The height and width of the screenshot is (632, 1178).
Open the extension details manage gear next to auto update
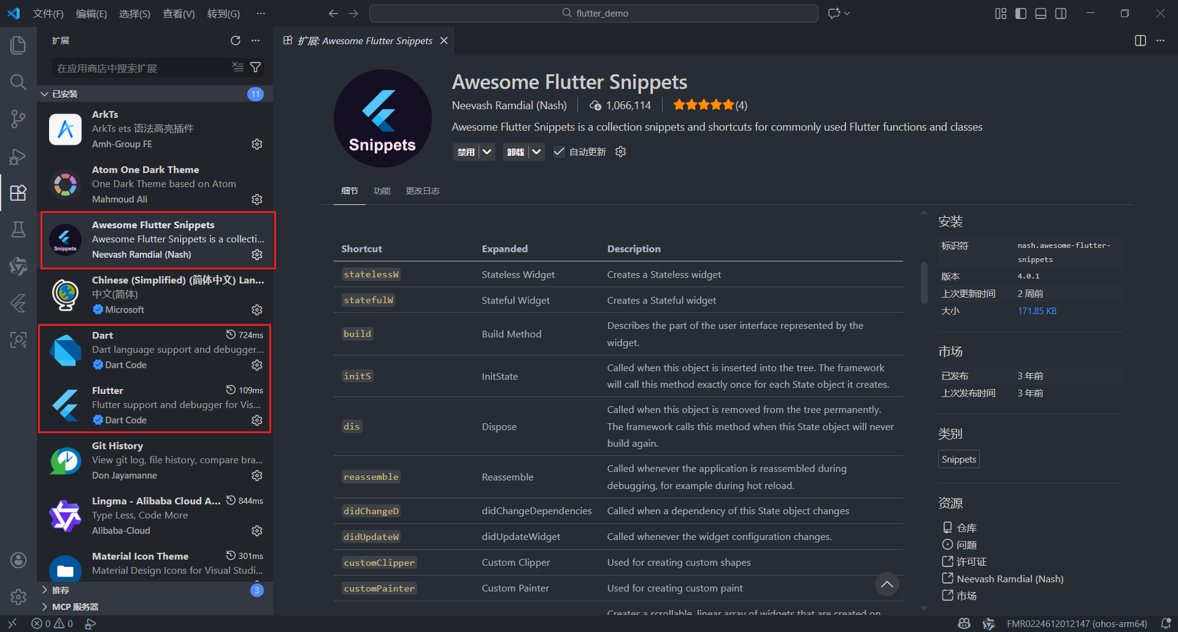click(x=621, y=152)
